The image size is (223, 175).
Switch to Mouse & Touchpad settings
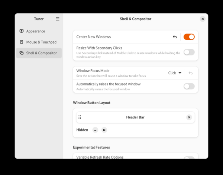[41, 42]
